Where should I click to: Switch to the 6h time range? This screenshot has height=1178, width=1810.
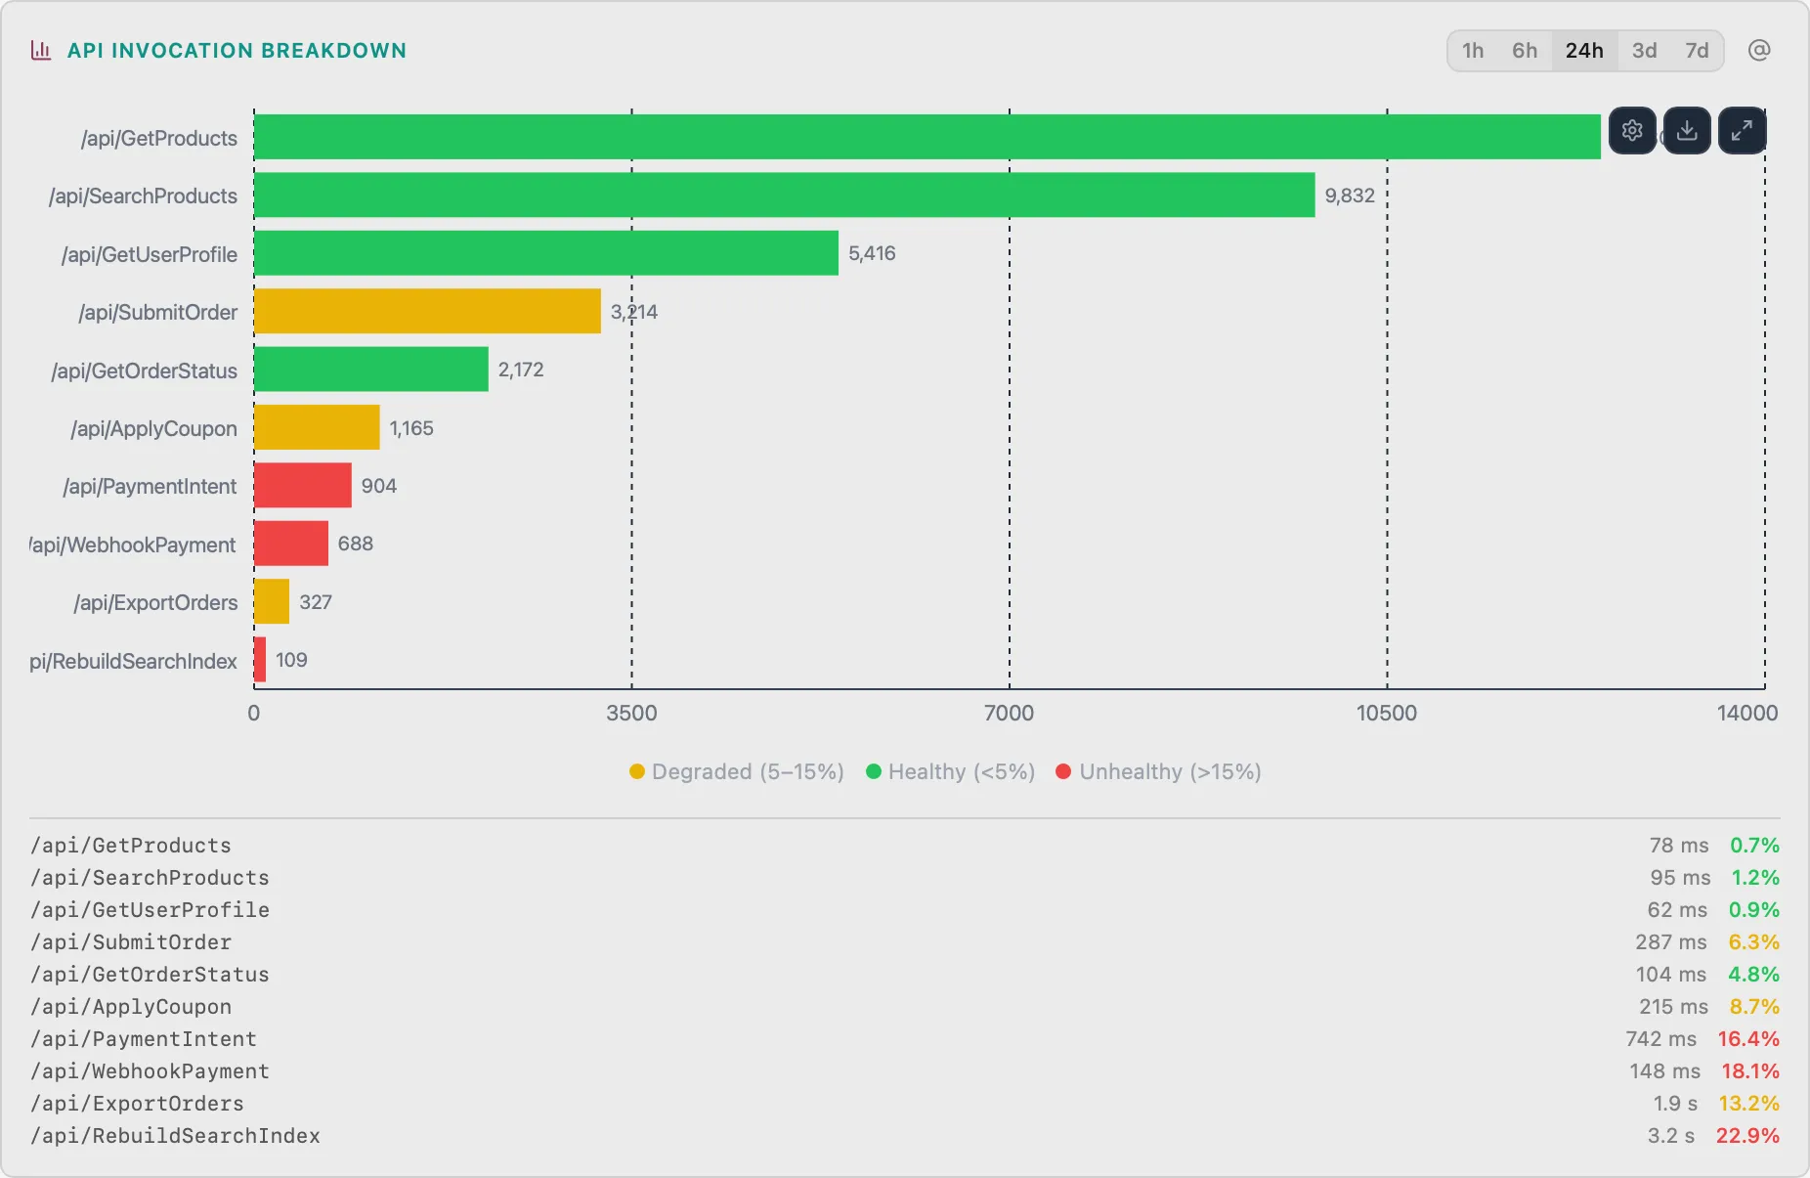point(1525,51)
